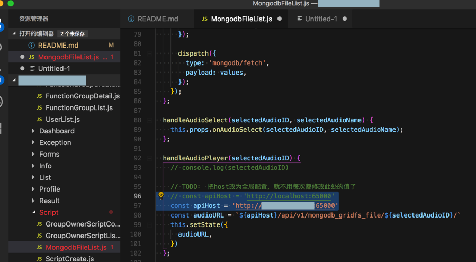Fold the dispatch block at line 81
This screenshot has width=476, height=262.
tap(150, 53)
